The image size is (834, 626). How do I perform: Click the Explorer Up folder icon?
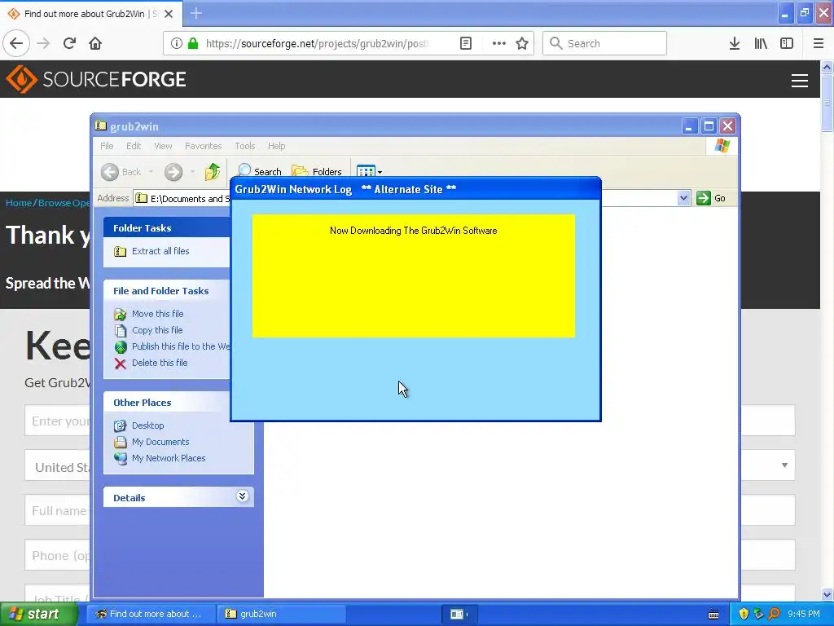tap(213, 171)
